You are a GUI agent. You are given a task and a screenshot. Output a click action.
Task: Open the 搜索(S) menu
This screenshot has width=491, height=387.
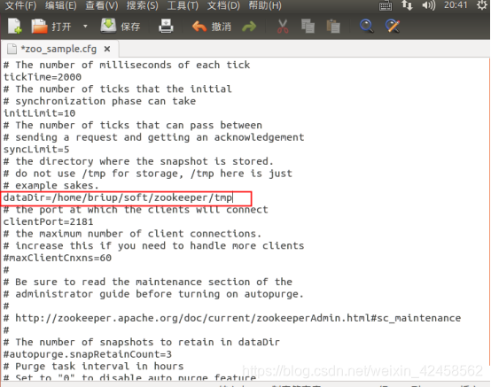(x=142, y=5)
